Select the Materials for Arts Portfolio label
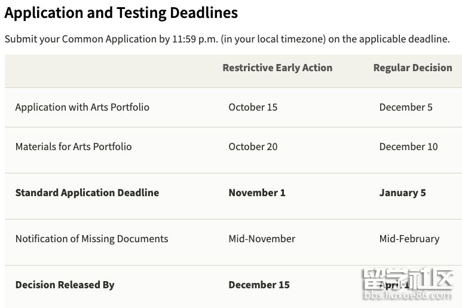 [73, 147]
